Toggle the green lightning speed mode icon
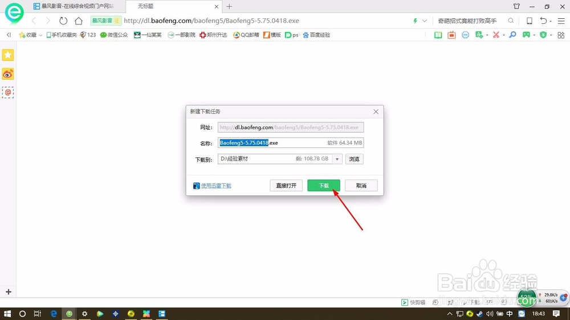 (415, 20)
